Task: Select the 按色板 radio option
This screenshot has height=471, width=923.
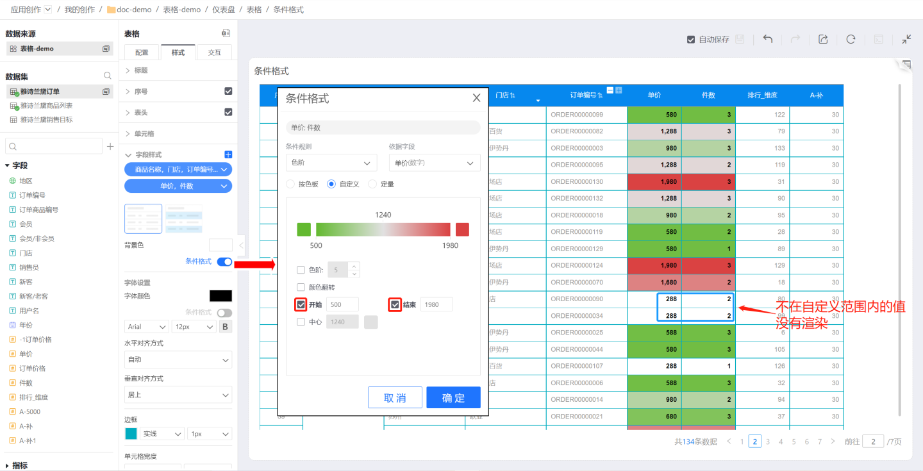Action: click(x=290, y=184)
